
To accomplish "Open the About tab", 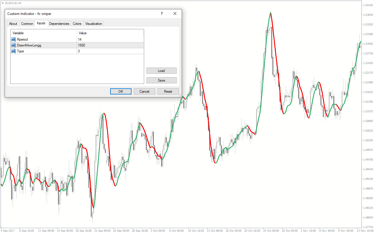I will coord(13,24).
